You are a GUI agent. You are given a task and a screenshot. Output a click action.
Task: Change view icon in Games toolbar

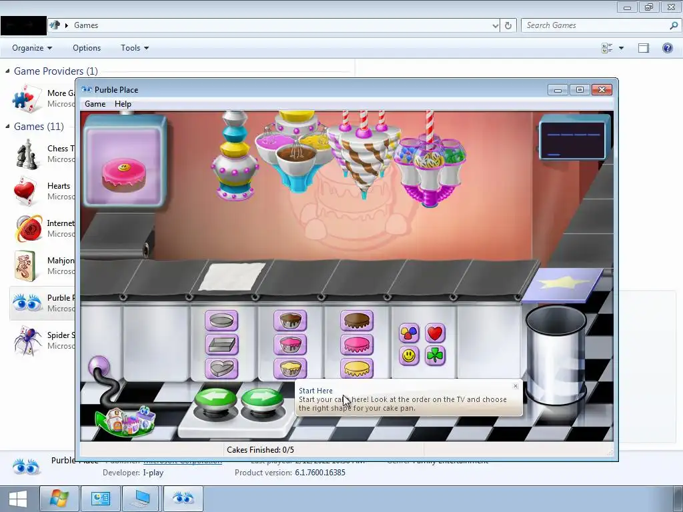(x=607, y=48)
